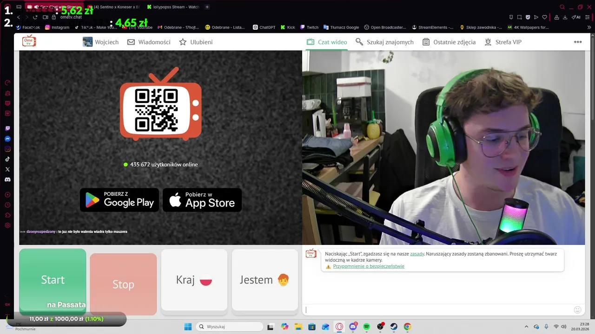595x334 pixels.
Task: Open Instagram in the Opera sidebar
Action: click(x=7, y=149)
